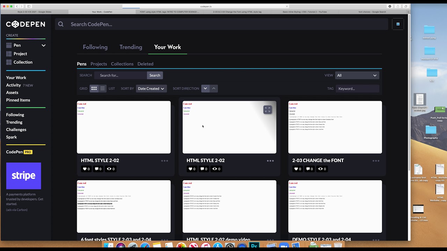Stop loading with the X in the address bar
Image resolution: width=447 pixels, height=251 pixels.
click(x=287, y=6)
